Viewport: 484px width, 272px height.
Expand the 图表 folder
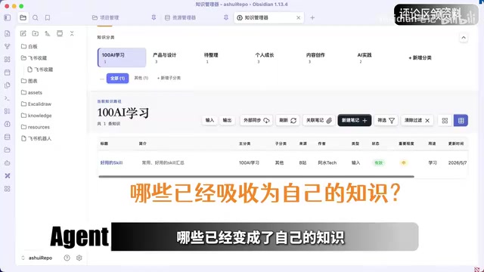29,81
